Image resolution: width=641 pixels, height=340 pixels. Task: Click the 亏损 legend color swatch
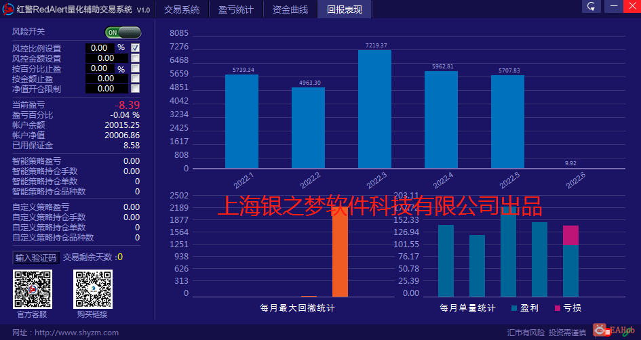coord(558,308)
